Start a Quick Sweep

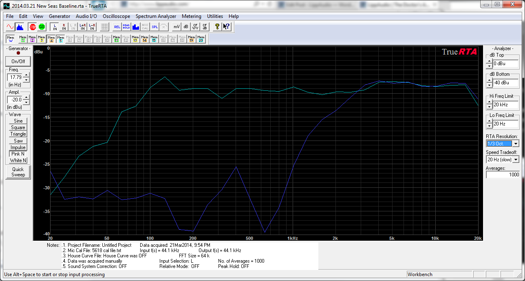click(18, 172)
